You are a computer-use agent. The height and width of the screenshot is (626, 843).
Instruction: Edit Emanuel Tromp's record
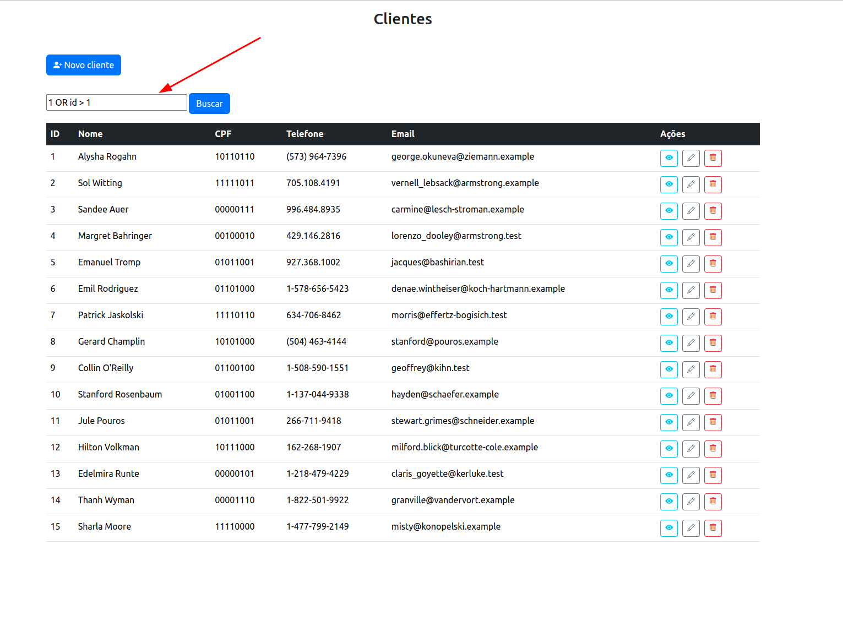point(691,264)
